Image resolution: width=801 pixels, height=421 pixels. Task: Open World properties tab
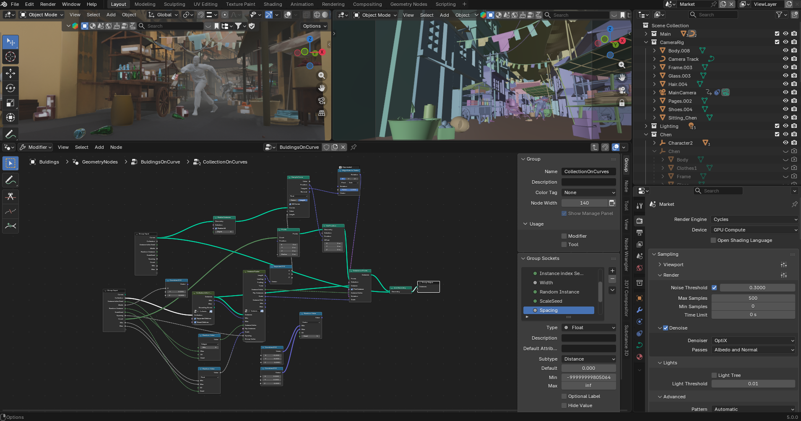point(640,268)
